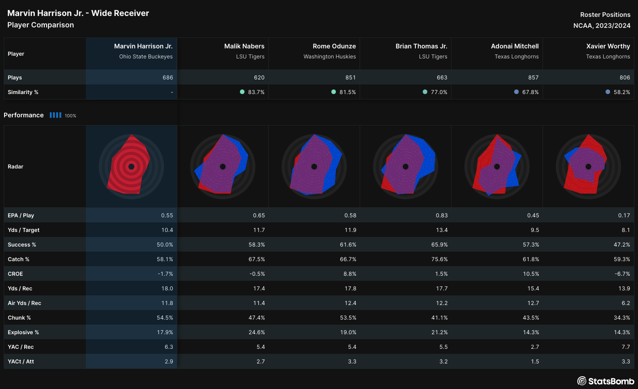
Task: Select the Malik Nabers column header
Action: coord(223,53)
